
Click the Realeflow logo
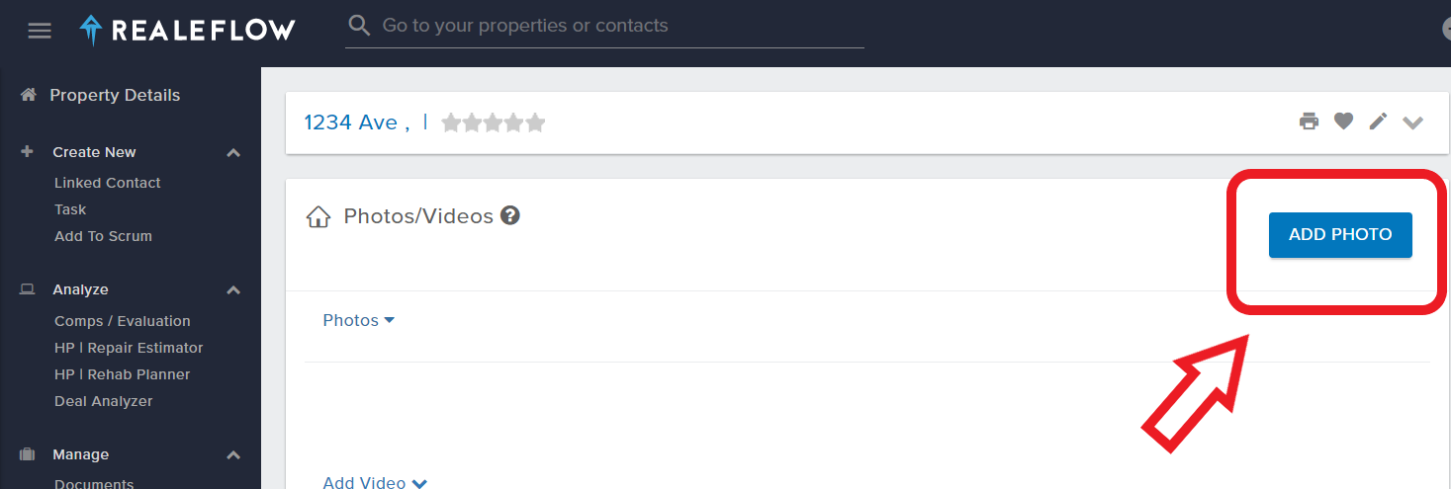coord(187,31)
